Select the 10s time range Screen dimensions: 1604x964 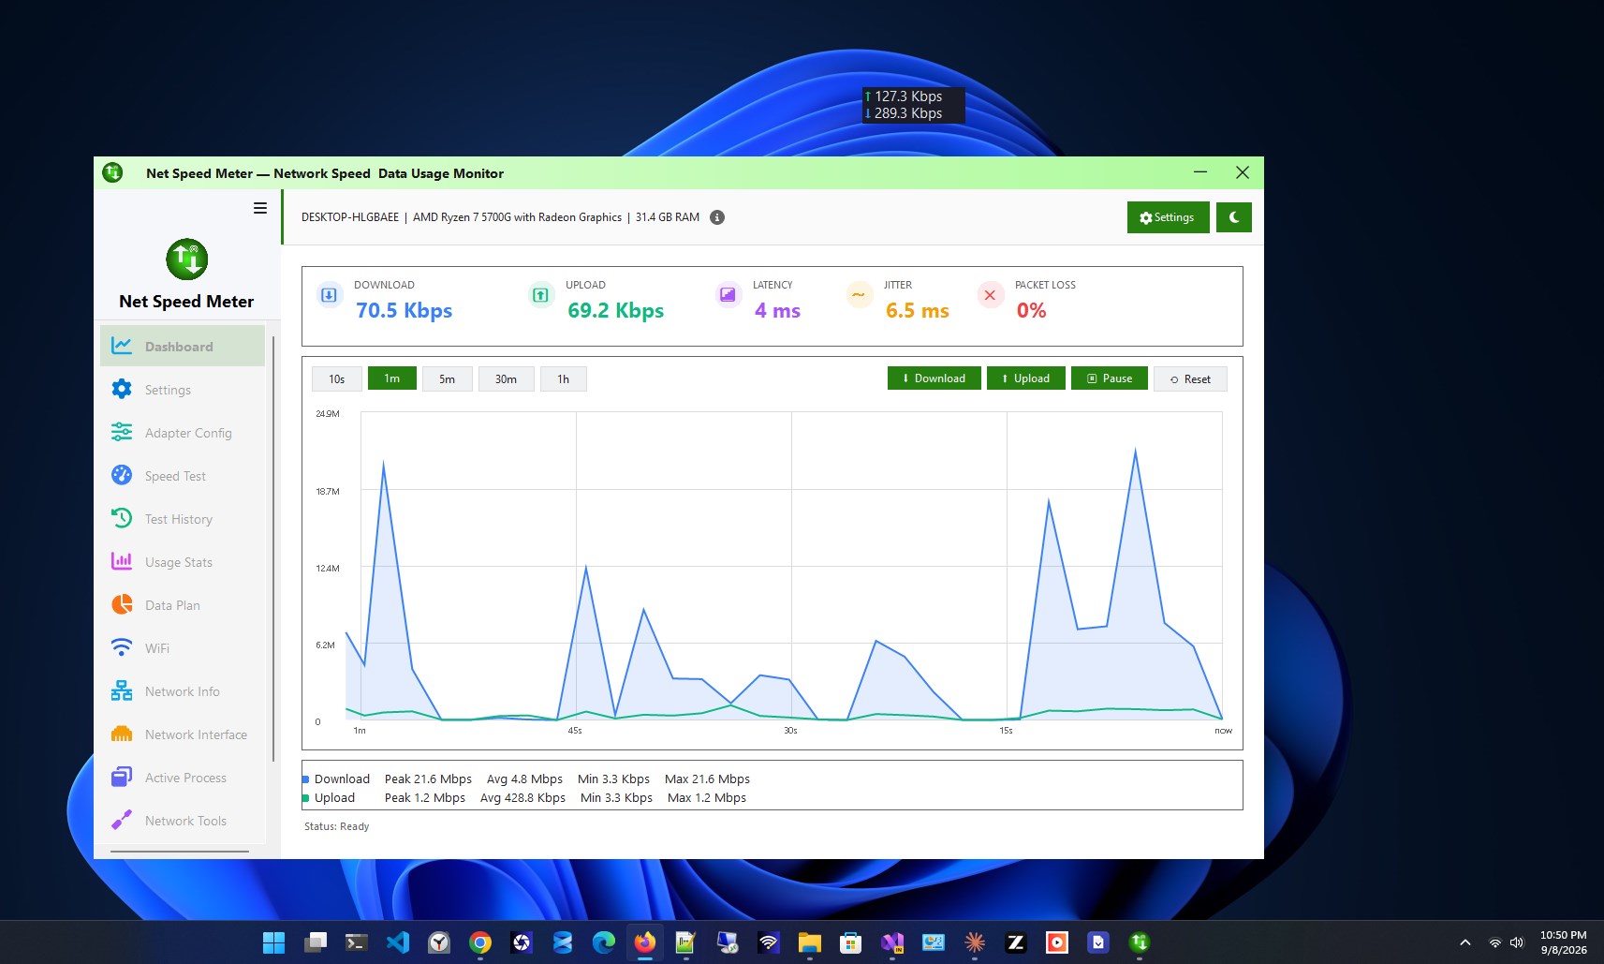[x=337, y=379]
